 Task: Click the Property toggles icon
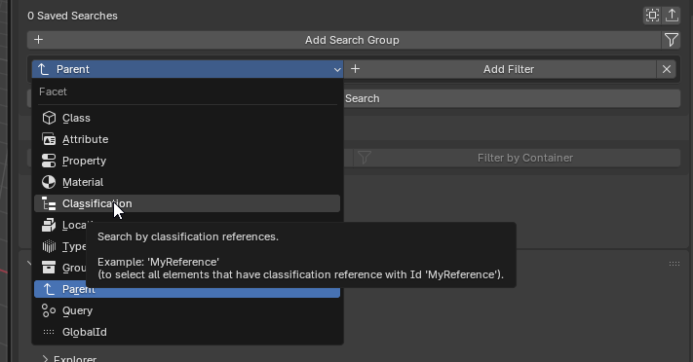pyautogui.click(x=49, y=161)
